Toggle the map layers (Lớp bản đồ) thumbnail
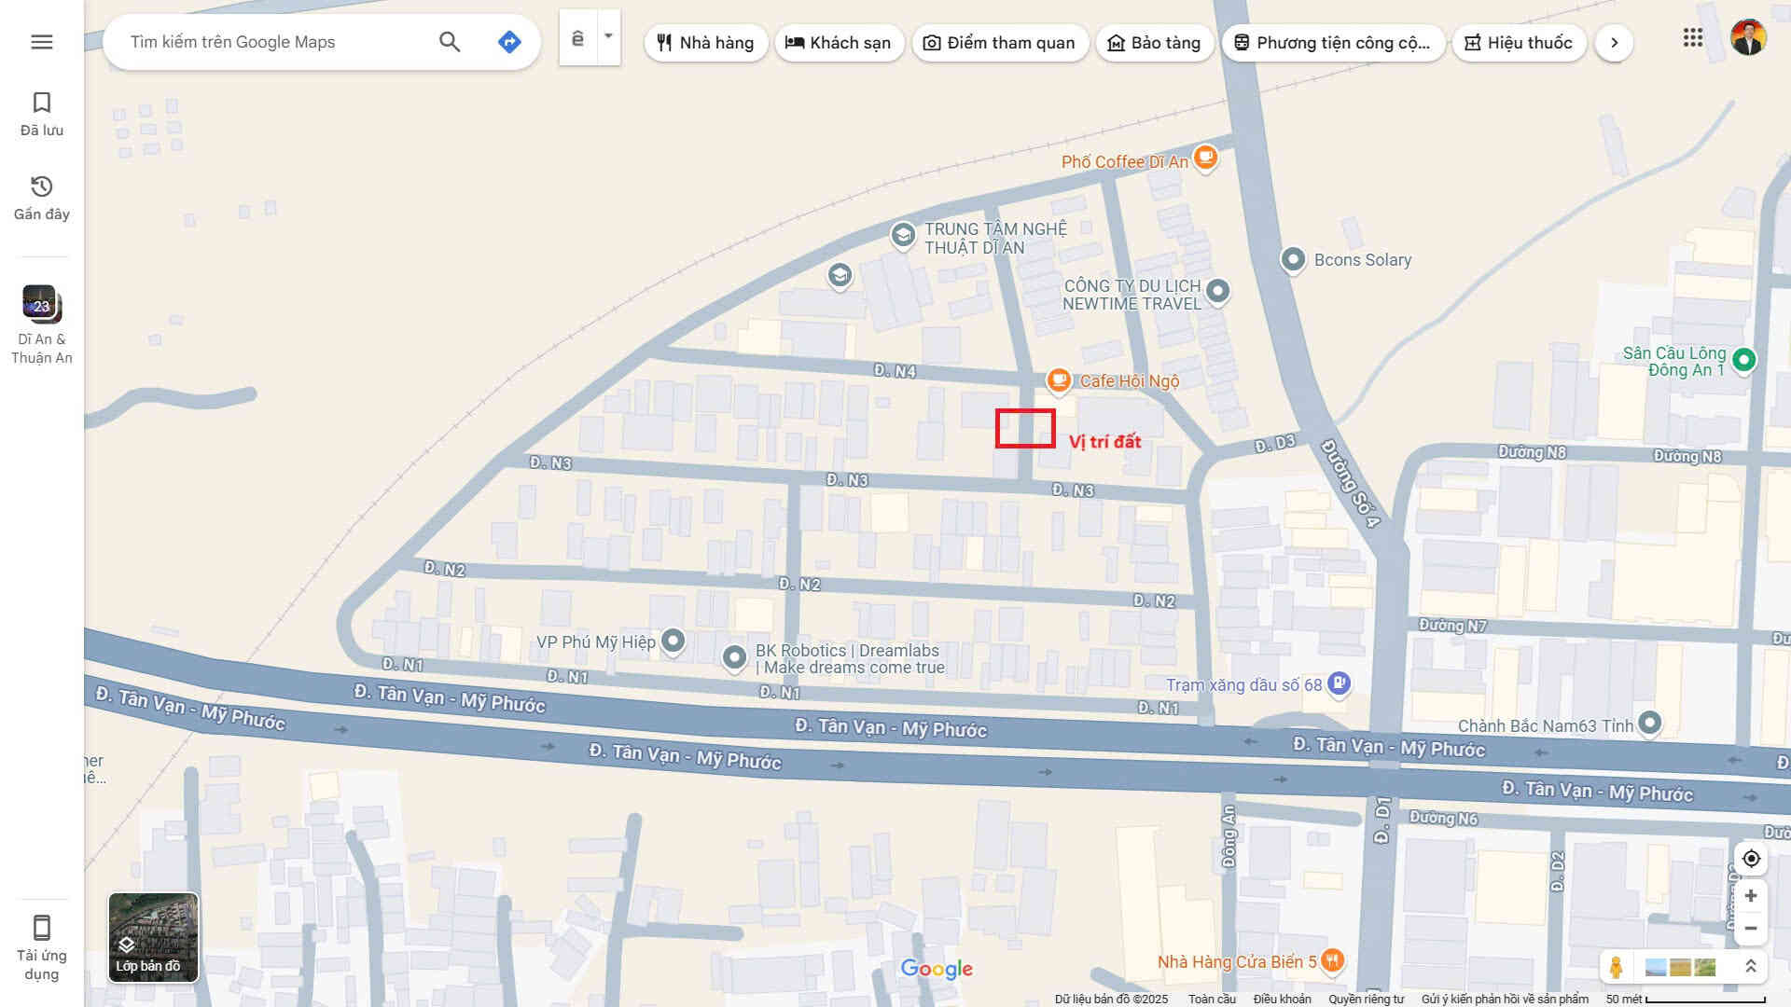 (x=153, y=937)
